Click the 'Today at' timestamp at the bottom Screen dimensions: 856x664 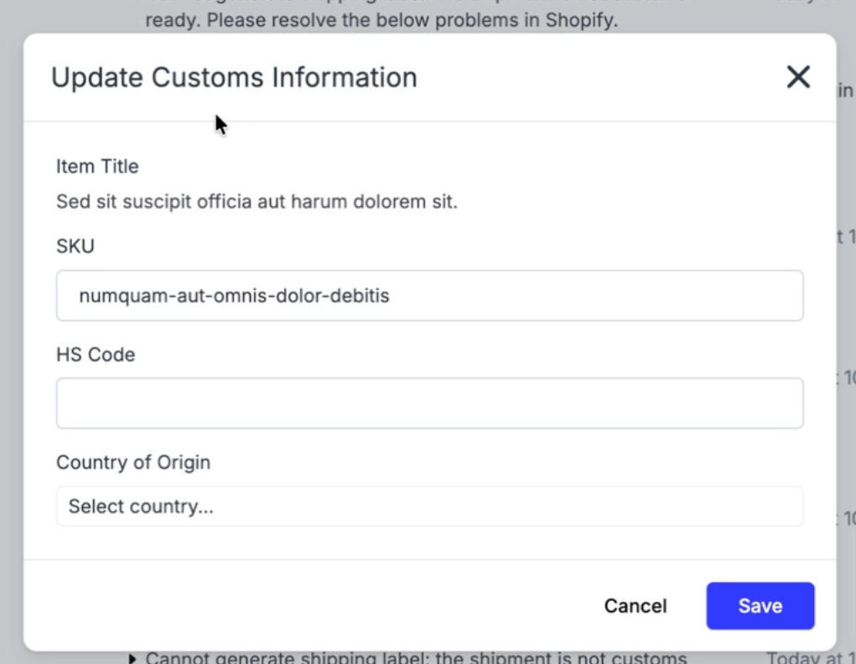point(808,657)
